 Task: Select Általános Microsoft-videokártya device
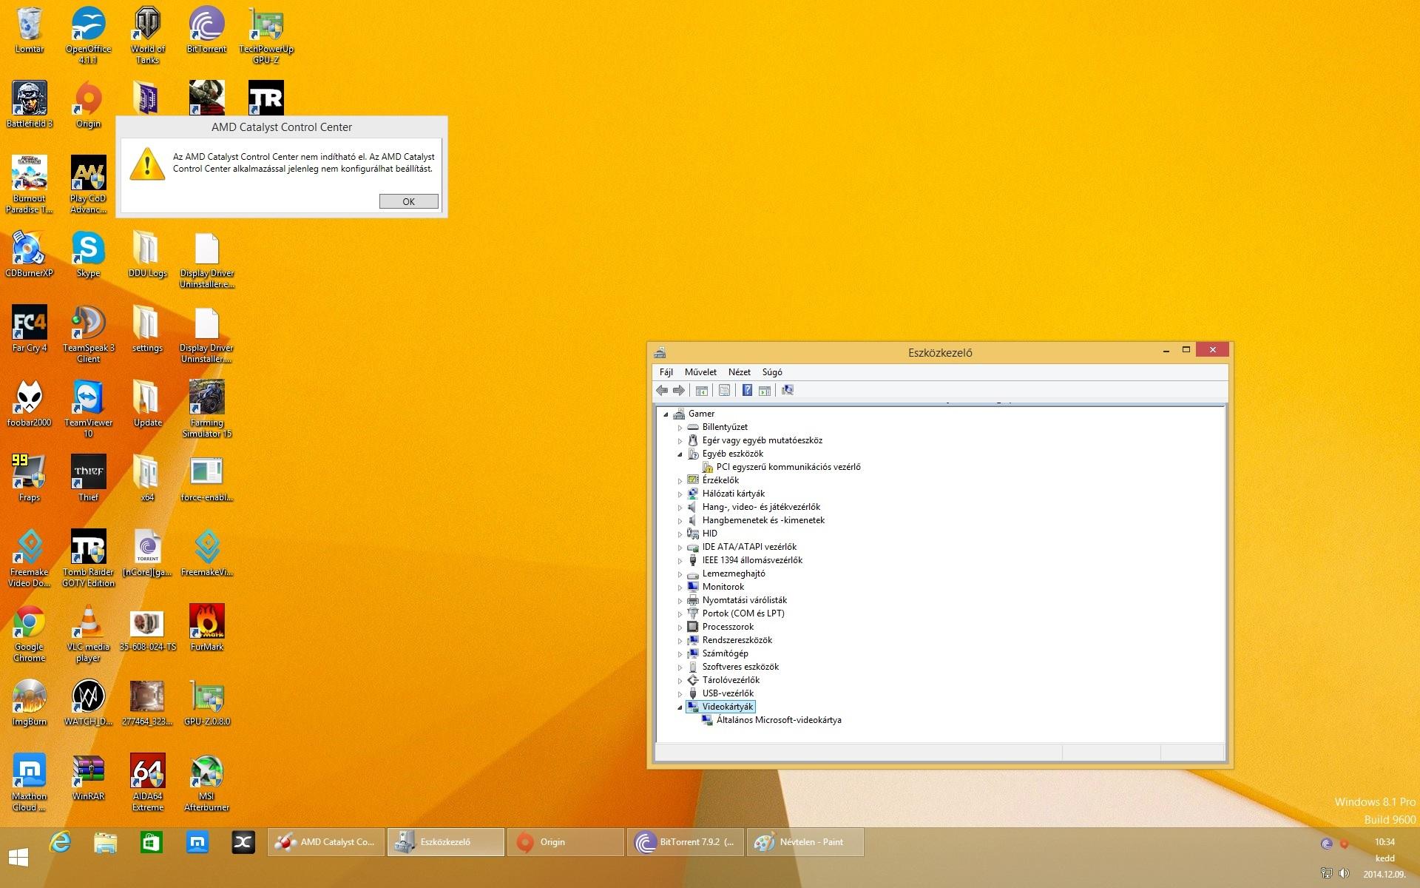[779, 720]
